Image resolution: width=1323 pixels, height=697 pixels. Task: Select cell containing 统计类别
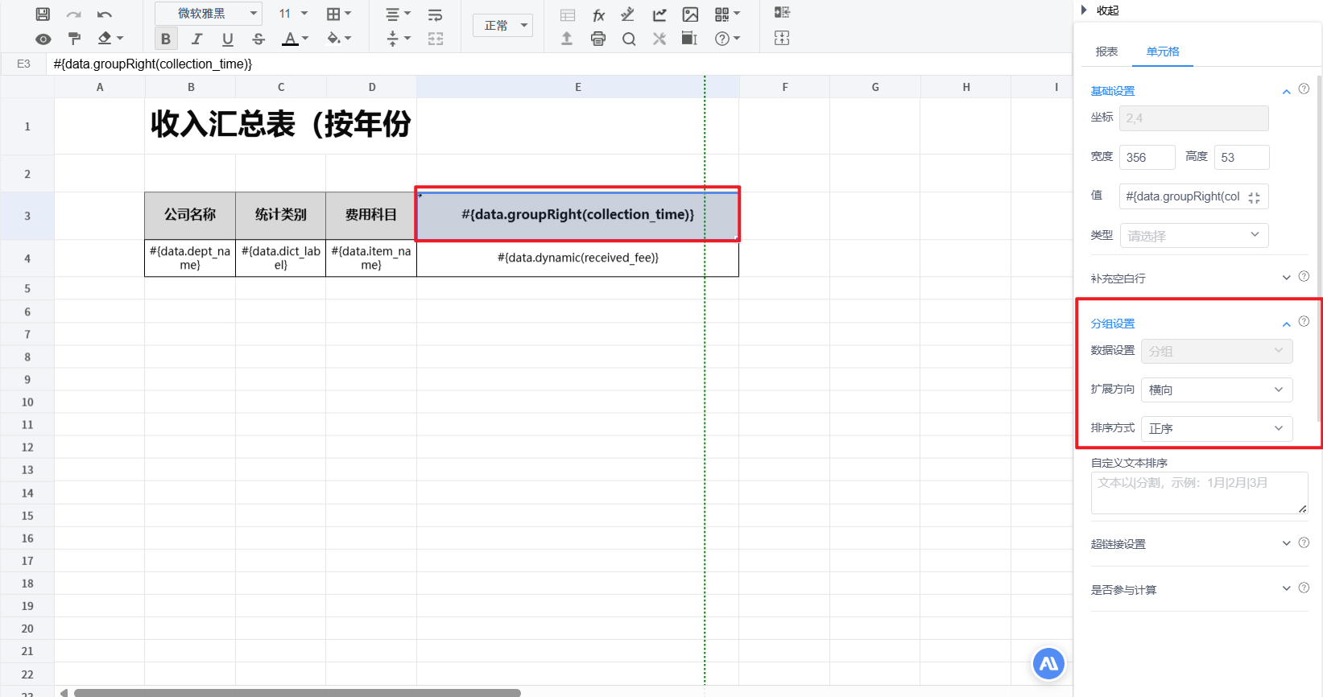280,215
